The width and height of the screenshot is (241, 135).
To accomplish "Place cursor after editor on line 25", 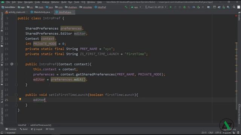I will 45,100.
